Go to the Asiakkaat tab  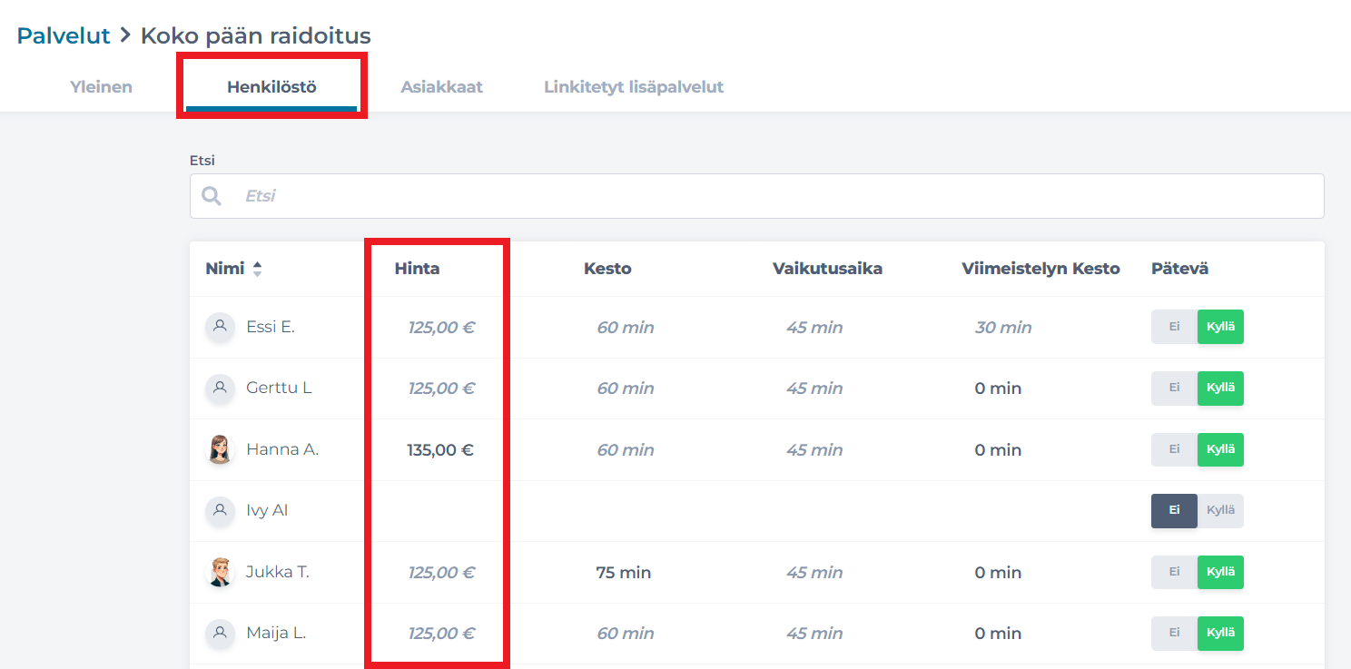(442, 87)
